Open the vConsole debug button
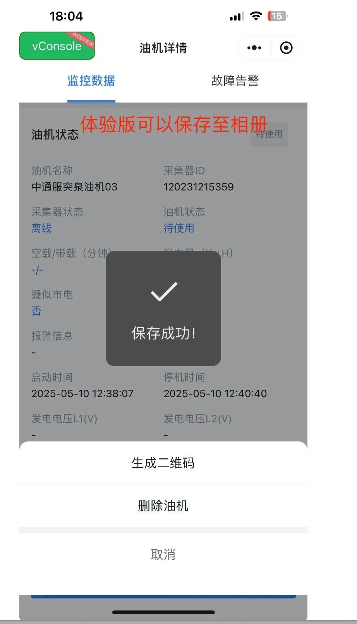 (x=57, y=46)
